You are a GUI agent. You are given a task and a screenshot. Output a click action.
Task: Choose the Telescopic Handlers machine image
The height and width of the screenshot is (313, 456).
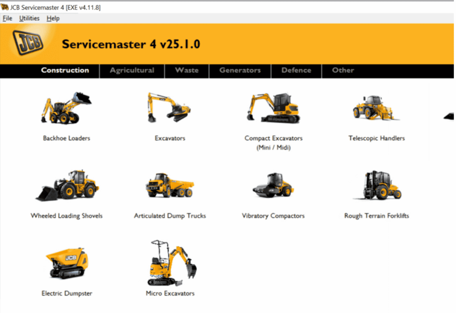pyautogui.click(x=376, y=108)
